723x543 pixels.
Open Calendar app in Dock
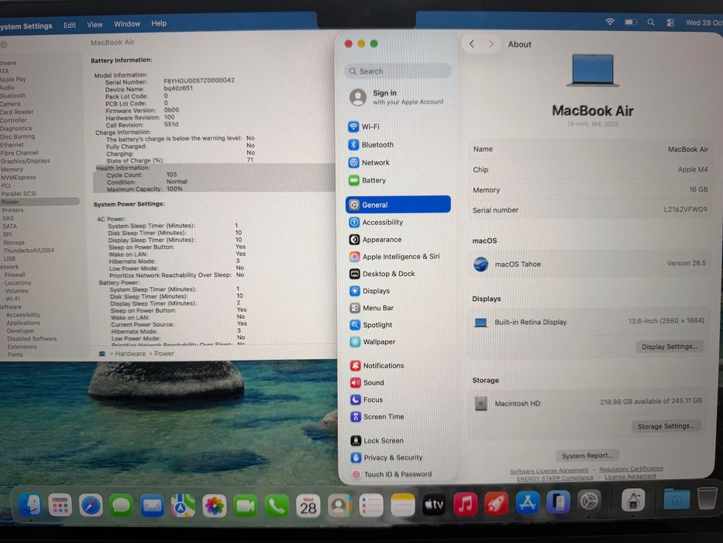click(308, 507)
